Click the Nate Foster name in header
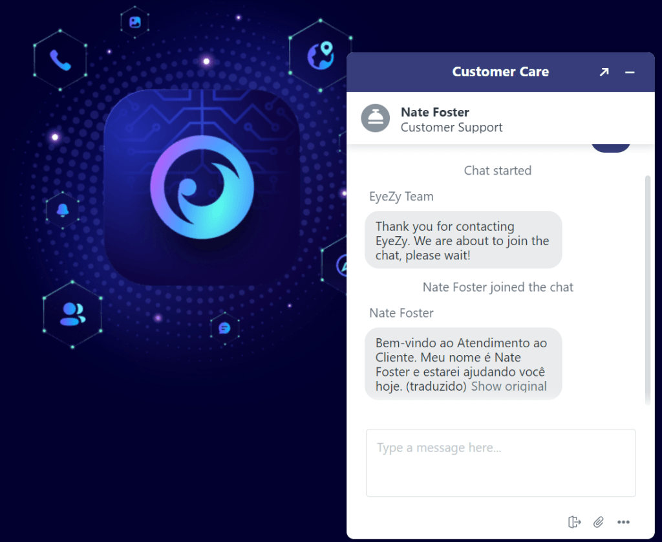Viewport: 662px width, 542px height. pos(435,112)
